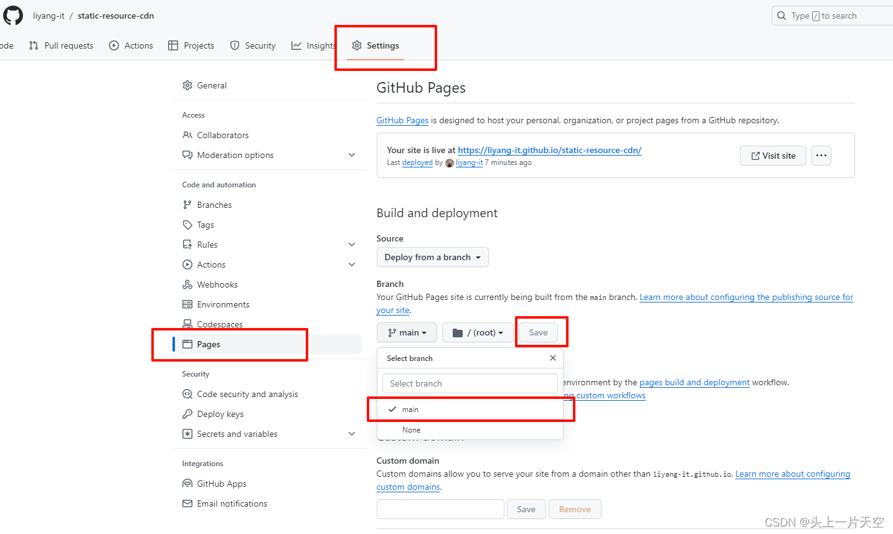The width and height of the screenshot is (893, 534).
Task: Click the Secrets and variables asterisk icon
Action: 187,434
